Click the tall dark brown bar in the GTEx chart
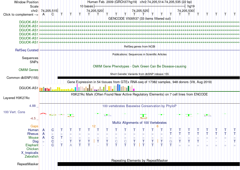The image size is (240, 170). [90, 88]
